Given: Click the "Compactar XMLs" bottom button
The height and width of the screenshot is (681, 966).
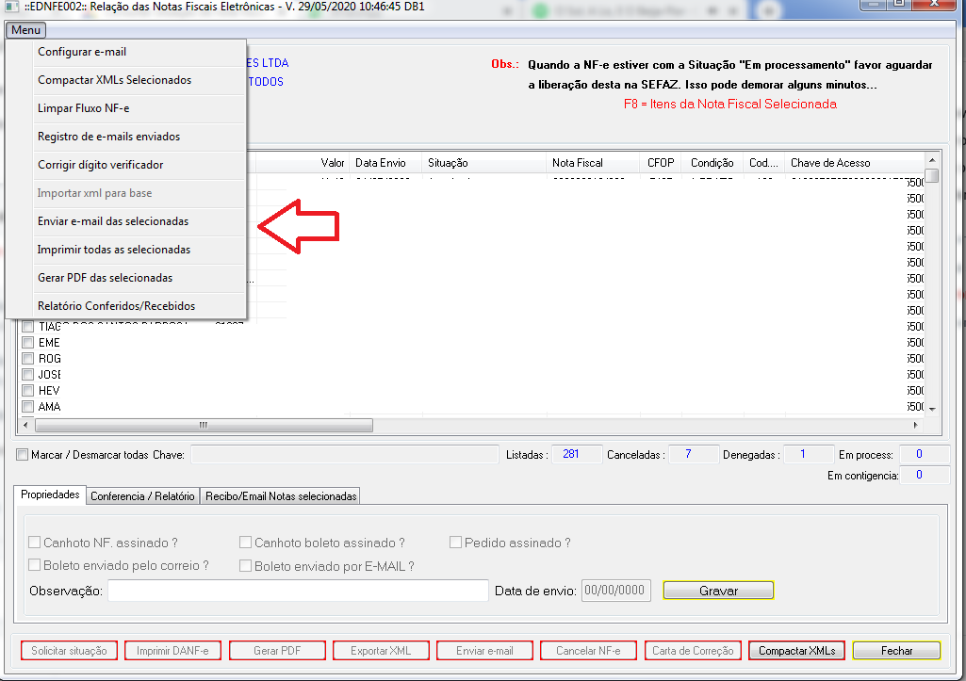Looking at the screenshot, I should click(x=796, y=651).
